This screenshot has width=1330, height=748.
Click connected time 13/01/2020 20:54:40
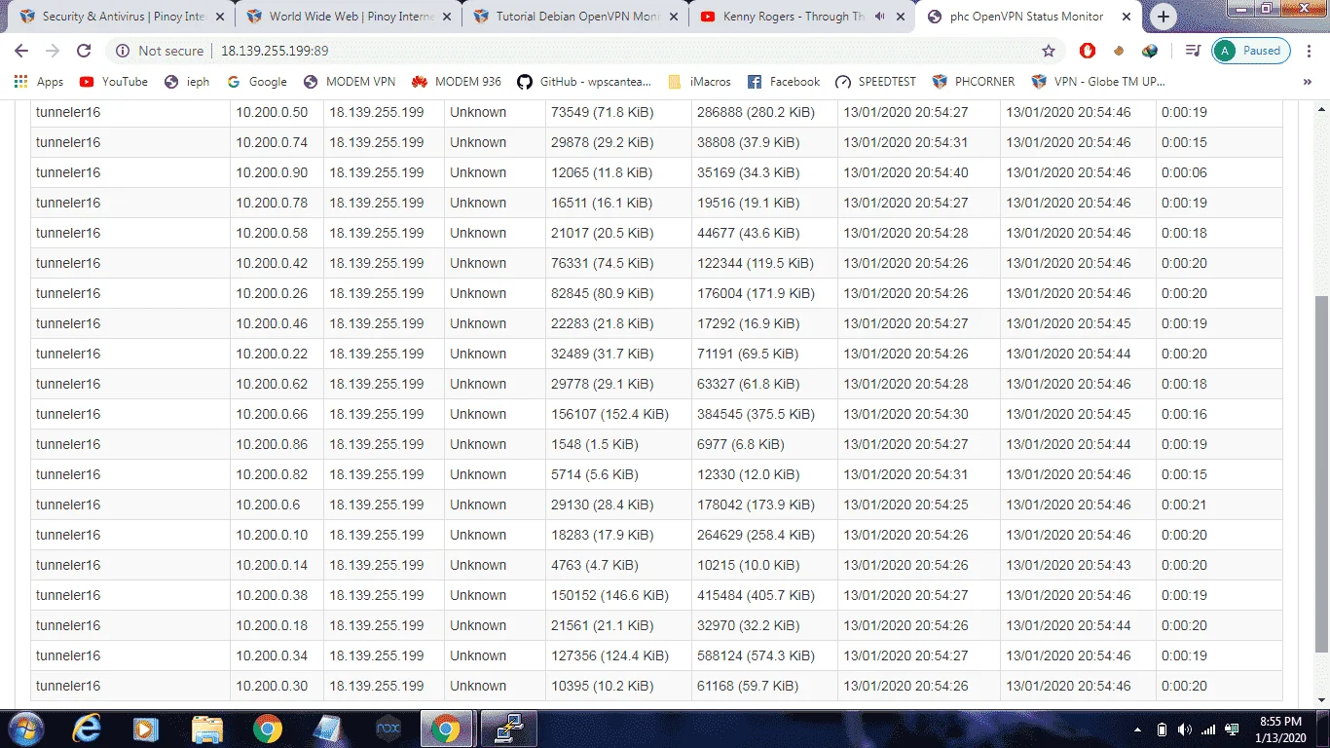pos(905,172)
